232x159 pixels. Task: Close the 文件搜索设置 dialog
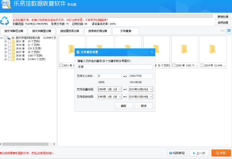[152, 52]
